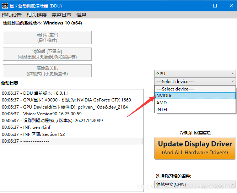Open the 相关链接 menu
237x193 pixels.
tap(37, 15)
